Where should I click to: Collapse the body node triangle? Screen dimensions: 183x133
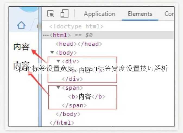point(52,52)
